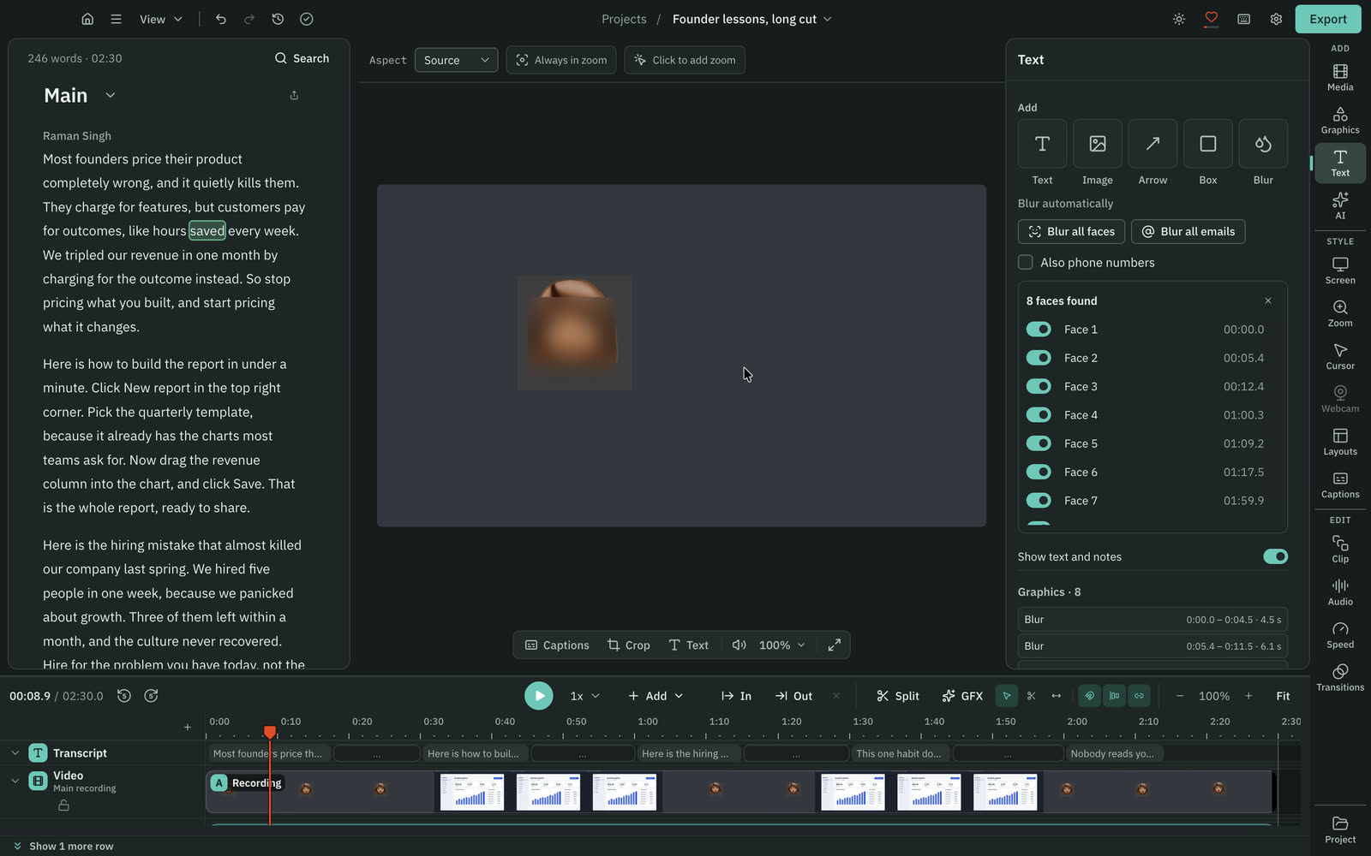Open the Speed edit panel
This screenshot has width=1371, height=856.
point(1340,635)
